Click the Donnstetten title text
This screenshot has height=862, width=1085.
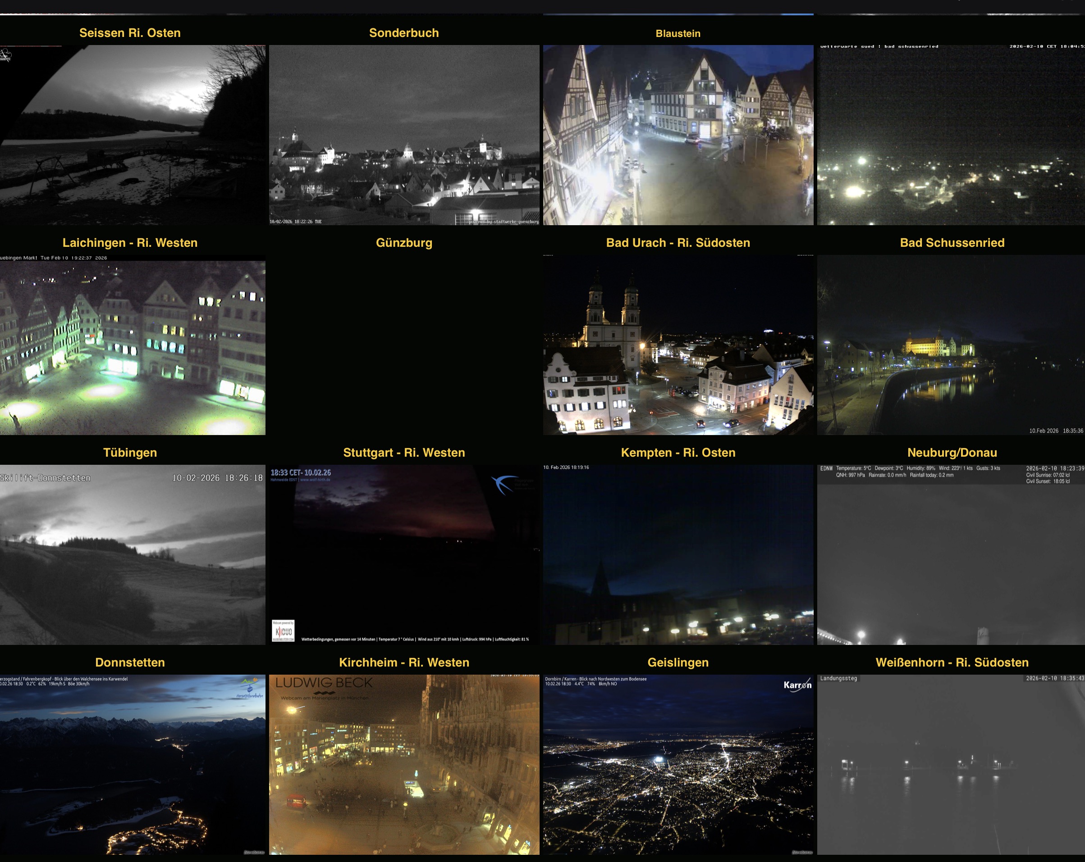click(130, 662)
